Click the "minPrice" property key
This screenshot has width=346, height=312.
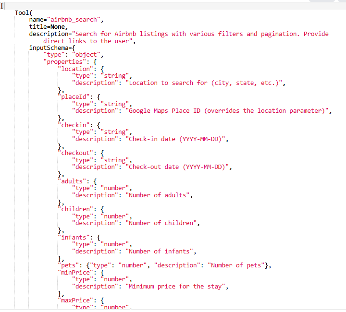click(75, 273)
